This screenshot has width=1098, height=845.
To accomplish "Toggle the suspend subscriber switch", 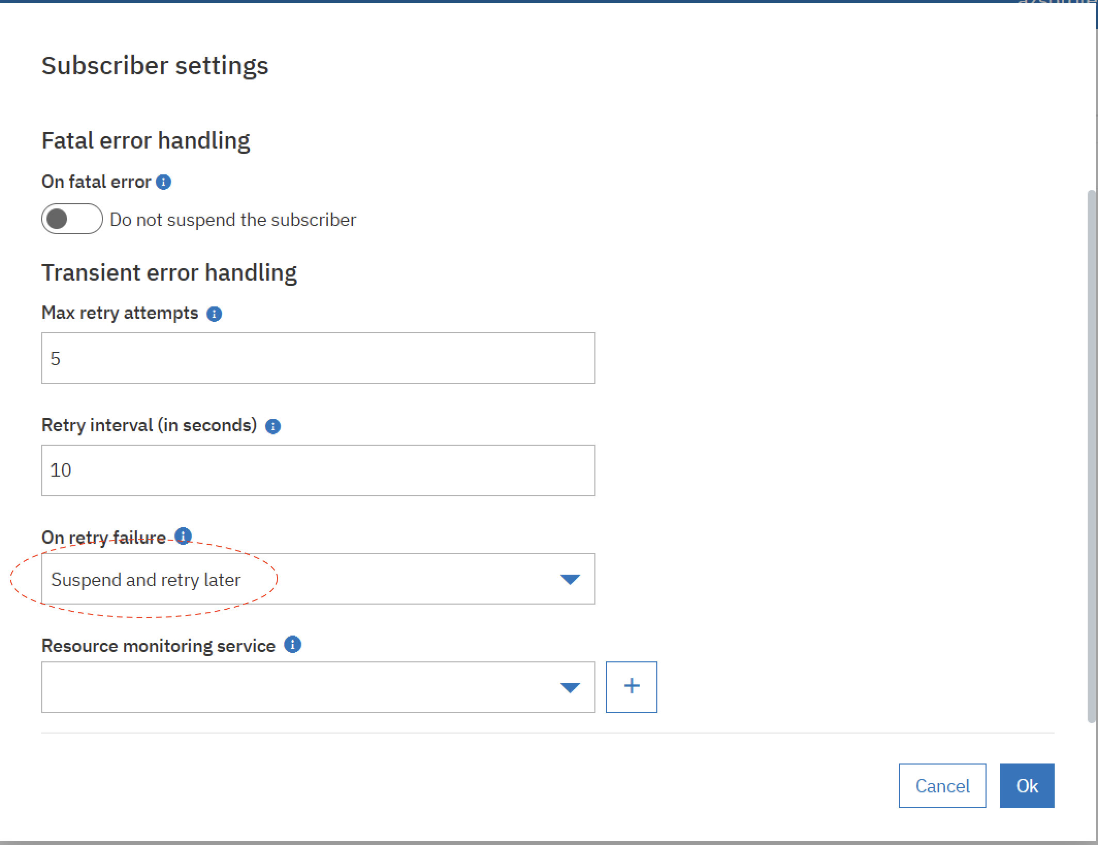I will click(x=72, y=219).
